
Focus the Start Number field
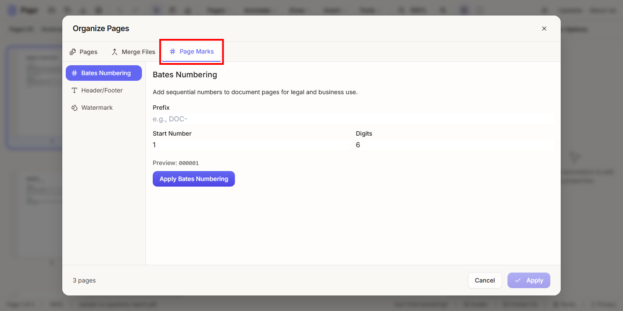click(251, 145)
